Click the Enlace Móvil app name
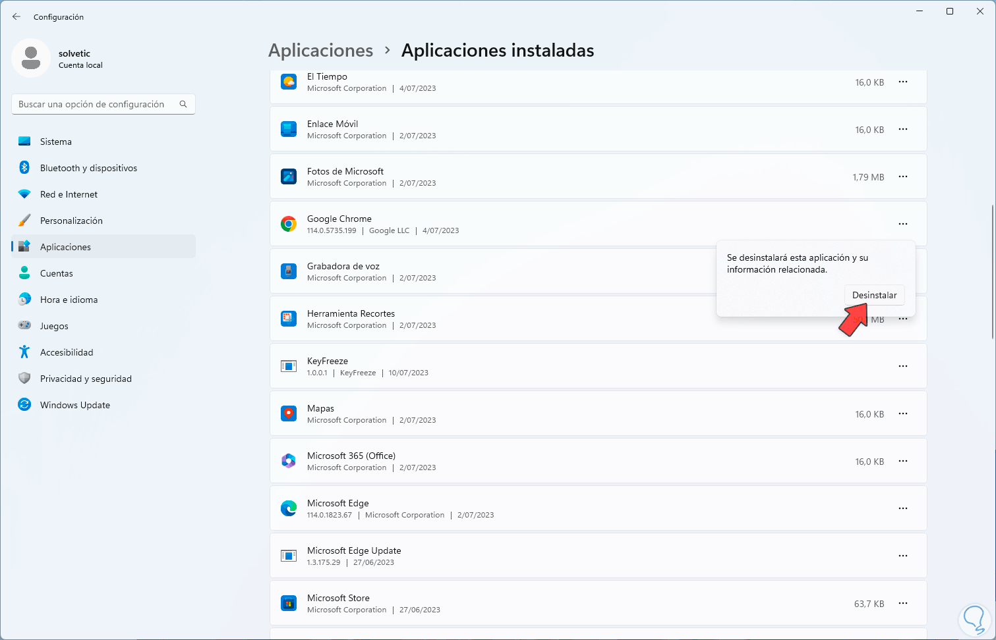Viewport: 996px width, 640px height. [x=333, y=124]
